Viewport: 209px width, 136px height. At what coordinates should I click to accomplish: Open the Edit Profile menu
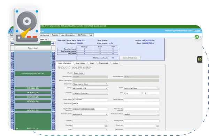point(82,35)
